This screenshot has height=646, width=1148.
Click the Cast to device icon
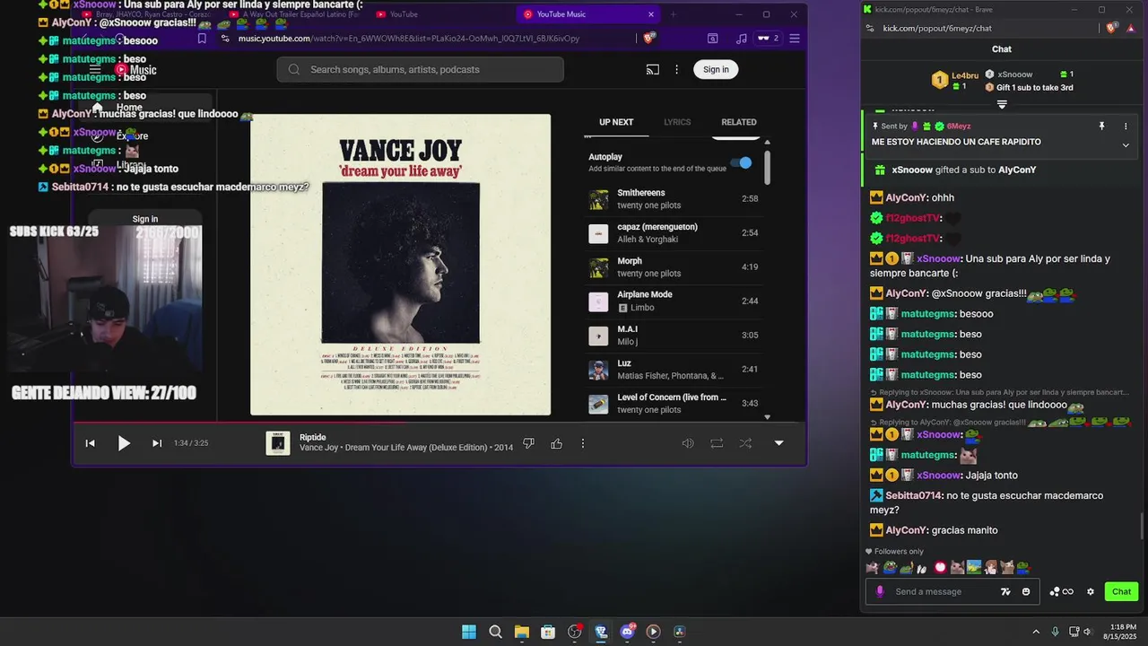653,69
